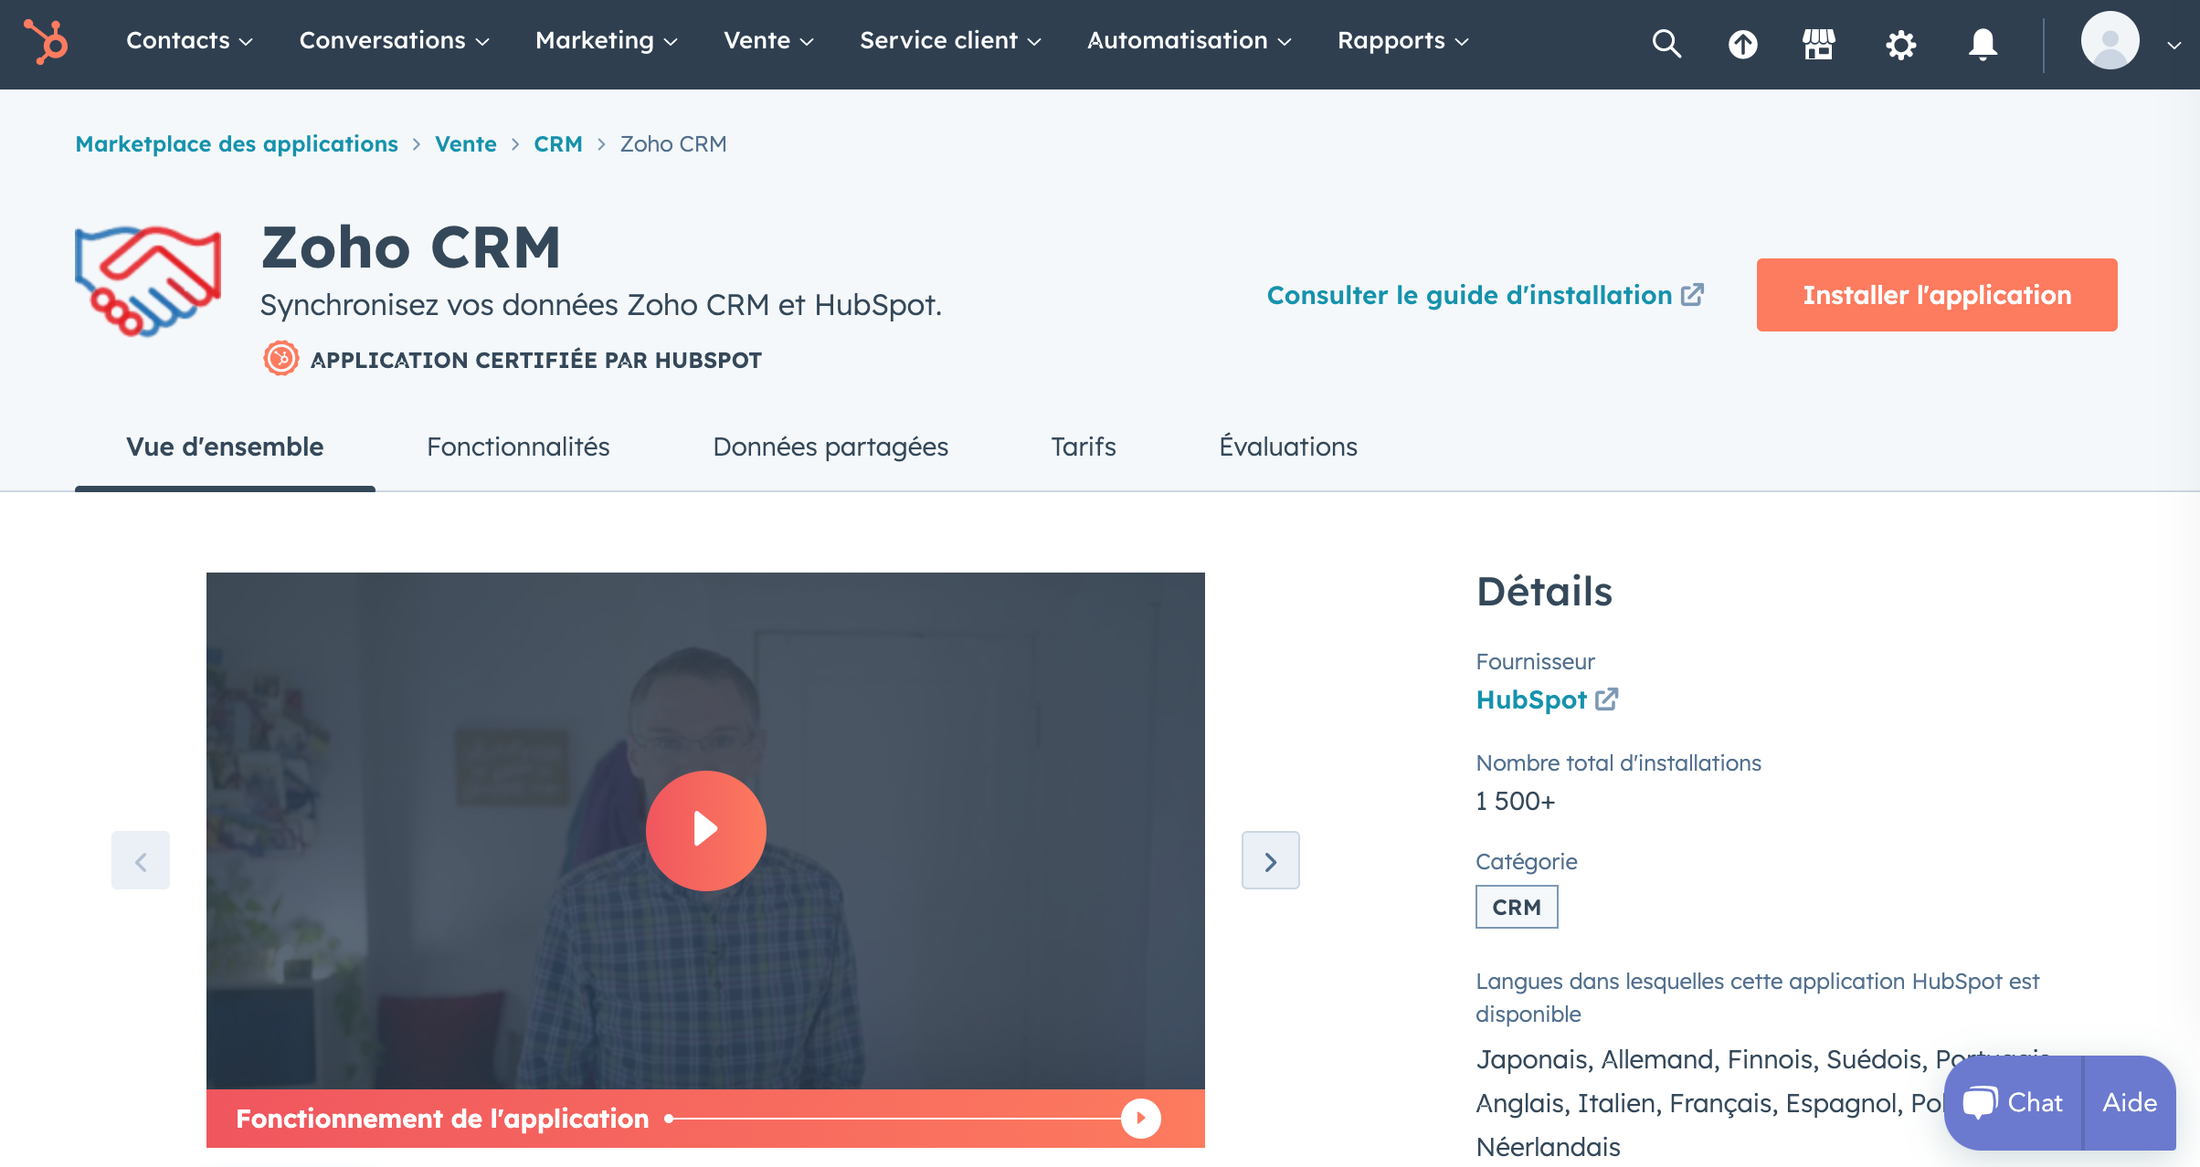Screen dimensions: 2200x1167
Task: Click the 1 500+ installations value
Action: tap(1516, 801)
